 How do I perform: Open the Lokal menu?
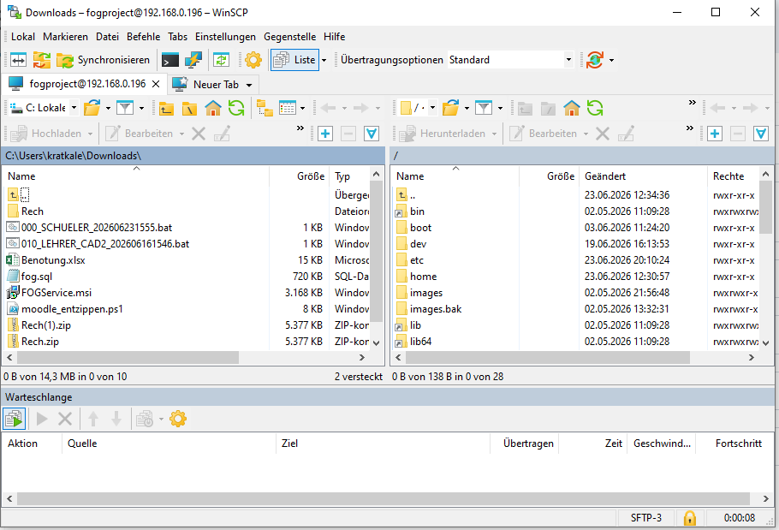click(23, 37)
